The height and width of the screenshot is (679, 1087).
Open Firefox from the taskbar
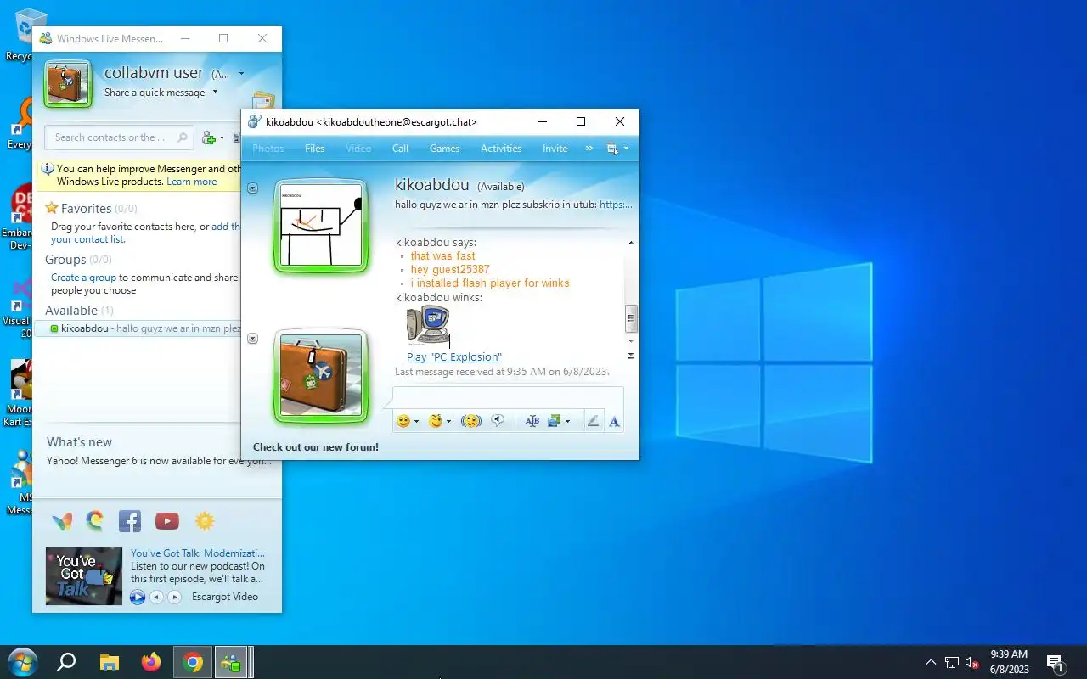(151, 662)
